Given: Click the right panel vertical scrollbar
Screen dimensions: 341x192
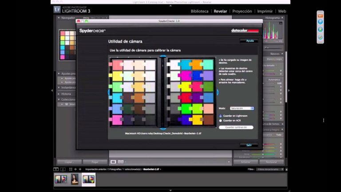Looking at the screenshot, I should point(286,76).
